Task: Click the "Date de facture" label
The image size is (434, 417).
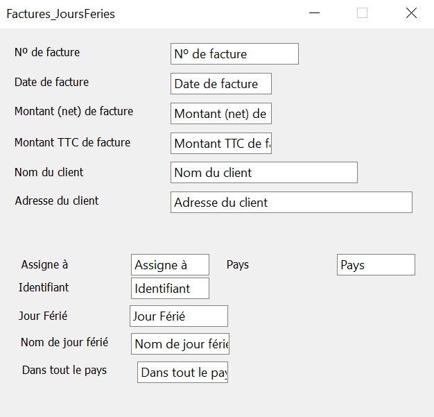Action: coord(51,82)
